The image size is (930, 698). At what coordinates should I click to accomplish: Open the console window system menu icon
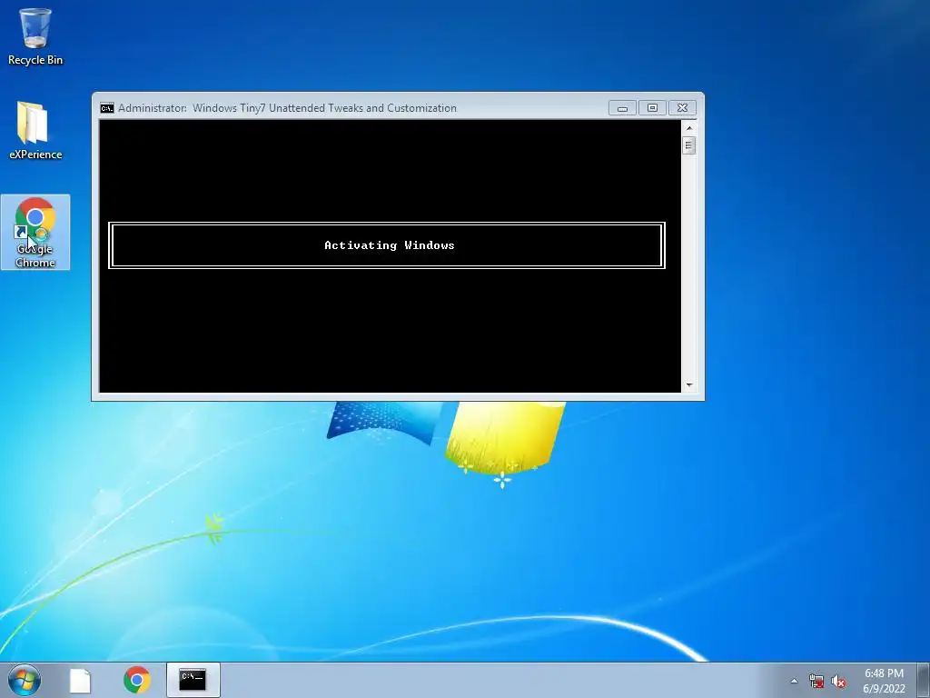(107, 108)
